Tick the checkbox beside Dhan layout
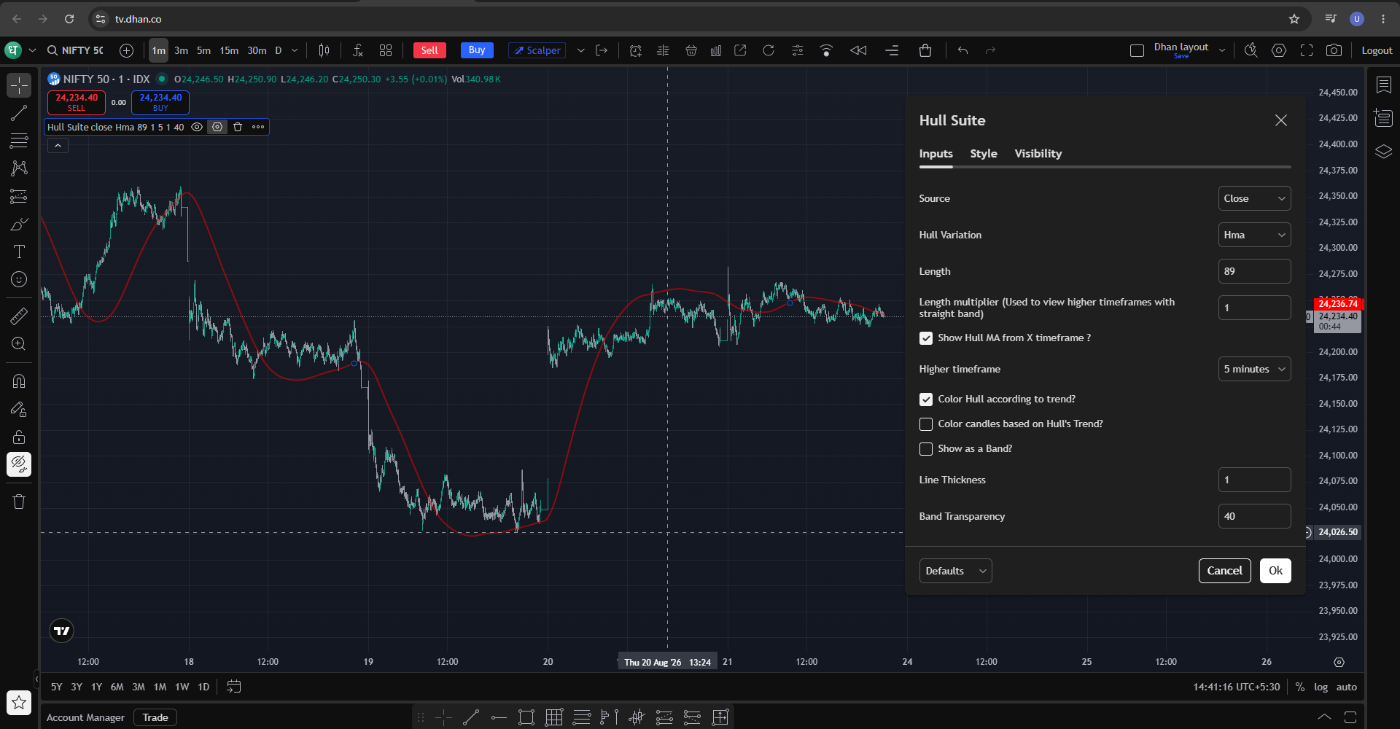Viewport: 1400px width, 729px height. [x=1137, y=50]
